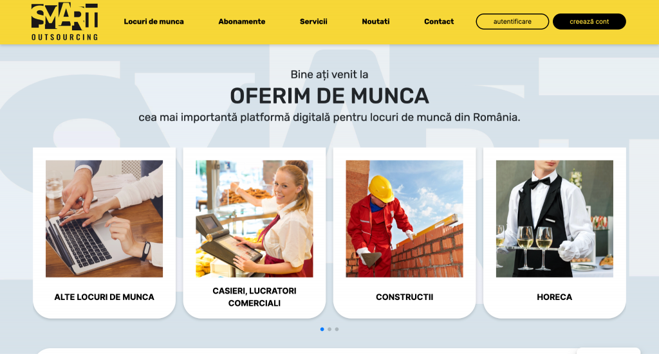Open the laptop typing photo

(x=104, y=218)
